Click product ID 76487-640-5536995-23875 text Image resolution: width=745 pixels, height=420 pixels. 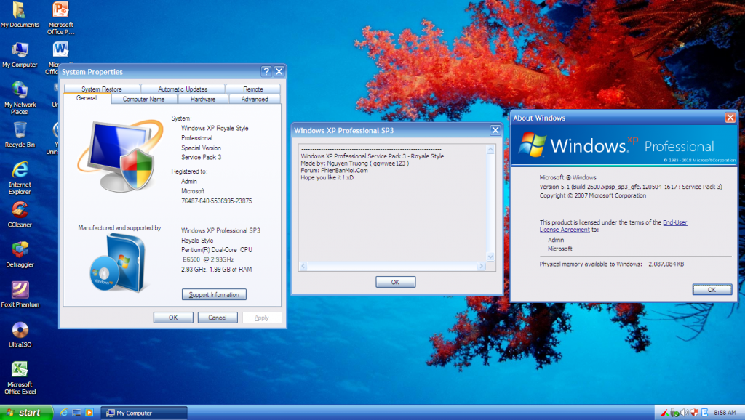[x=217, y=201]
